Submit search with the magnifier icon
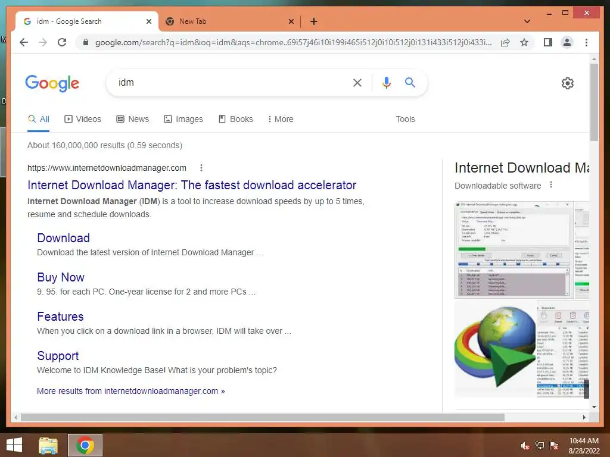The width and height of the screenshot is (610, 457). [410, 82]
